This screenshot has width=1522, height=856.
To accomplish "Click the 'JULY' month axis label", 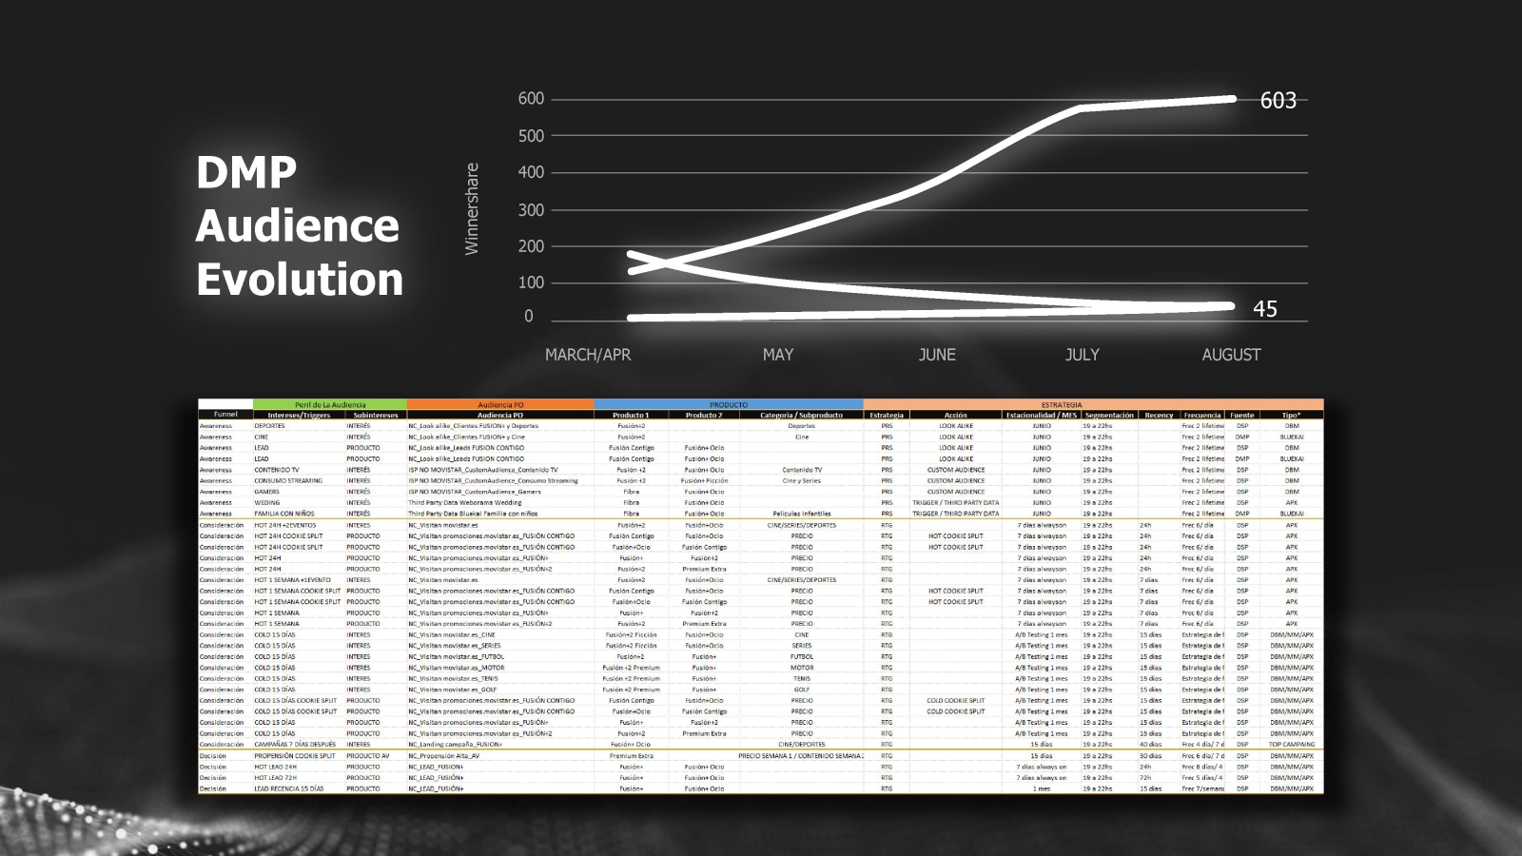I will point(1083,355).
